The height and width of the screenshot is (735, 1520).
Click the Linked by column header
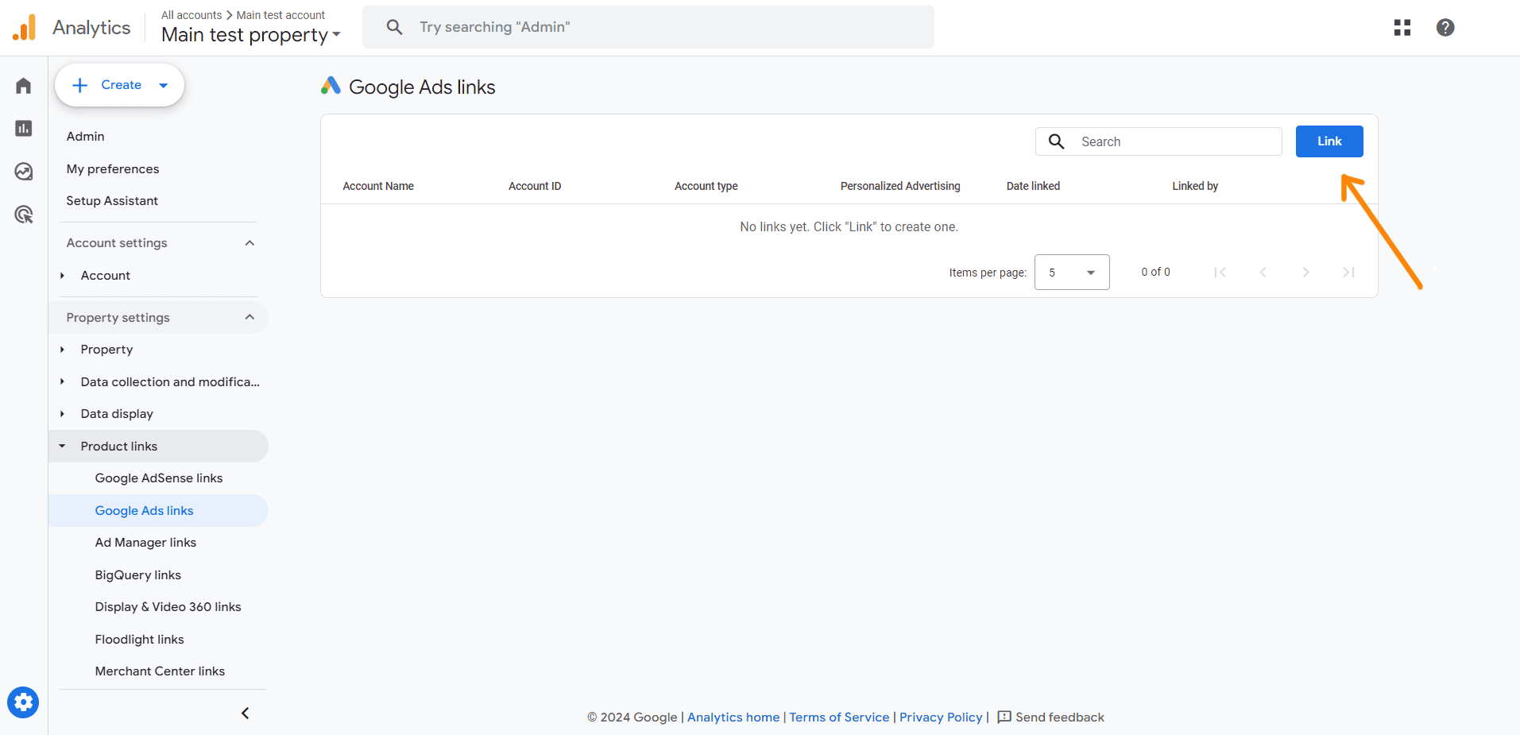click(1195, 186)
